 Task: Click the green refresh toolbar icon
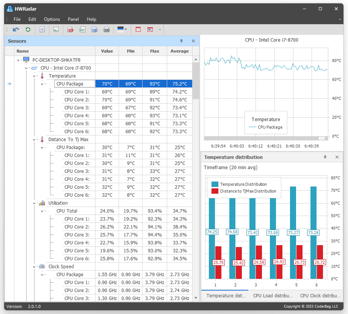pos(28,30)
